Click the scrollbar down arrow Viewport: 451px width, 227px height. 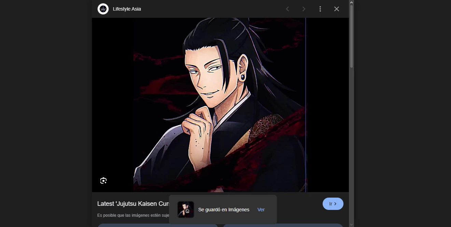point(352,225)
